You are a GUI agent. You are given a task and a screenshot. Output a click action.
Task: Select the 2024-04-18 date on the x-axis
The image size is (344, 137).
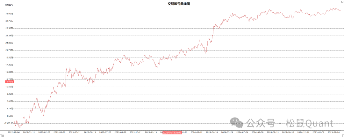211,132
